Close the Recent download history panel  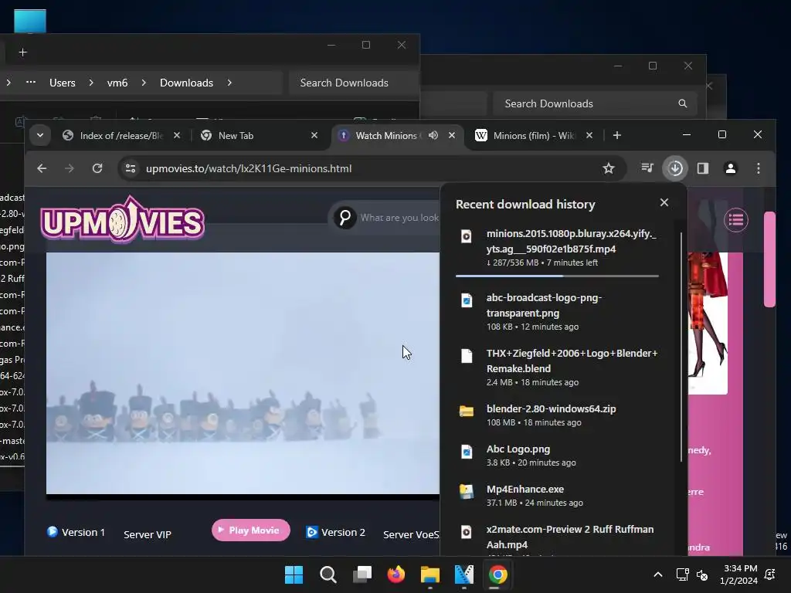point(664,202)
